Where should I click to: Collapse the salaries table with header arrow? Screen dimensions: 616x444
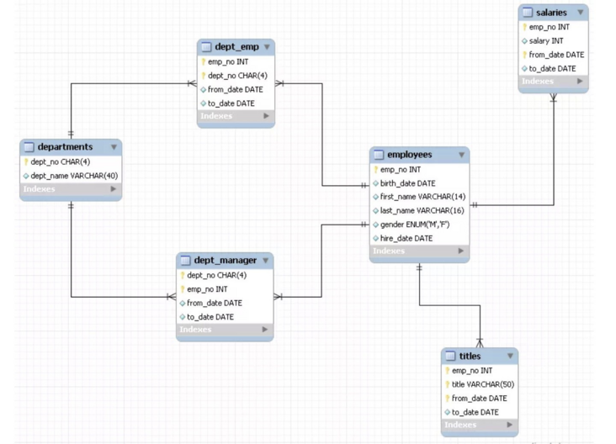click(581, 13)
